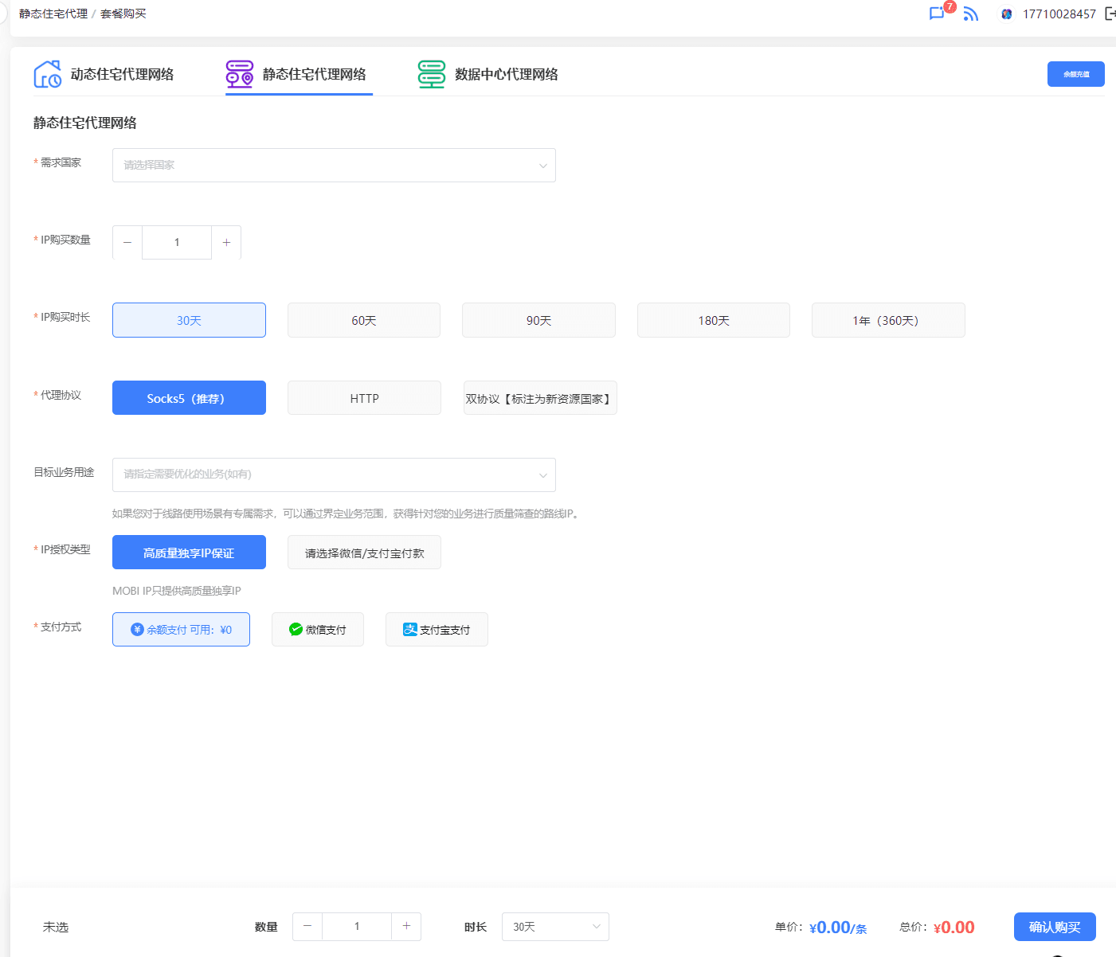This screenshot has width=1116, height=957.
Task: Click the RSS feed icon
Action: pos(970,14)
